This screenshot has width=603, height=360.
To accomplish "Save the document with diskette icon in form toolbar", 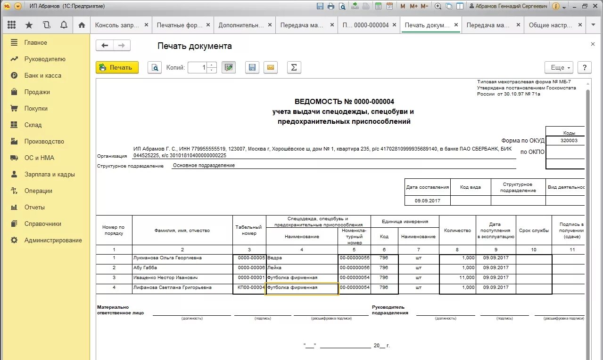I will pyautogui.click(x=252, y=68).
